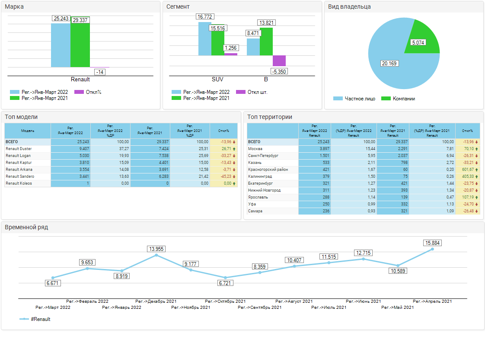Sort Топ территории by Откл% column header
Screen dimensions: 485x343
(x=467, y=131)
